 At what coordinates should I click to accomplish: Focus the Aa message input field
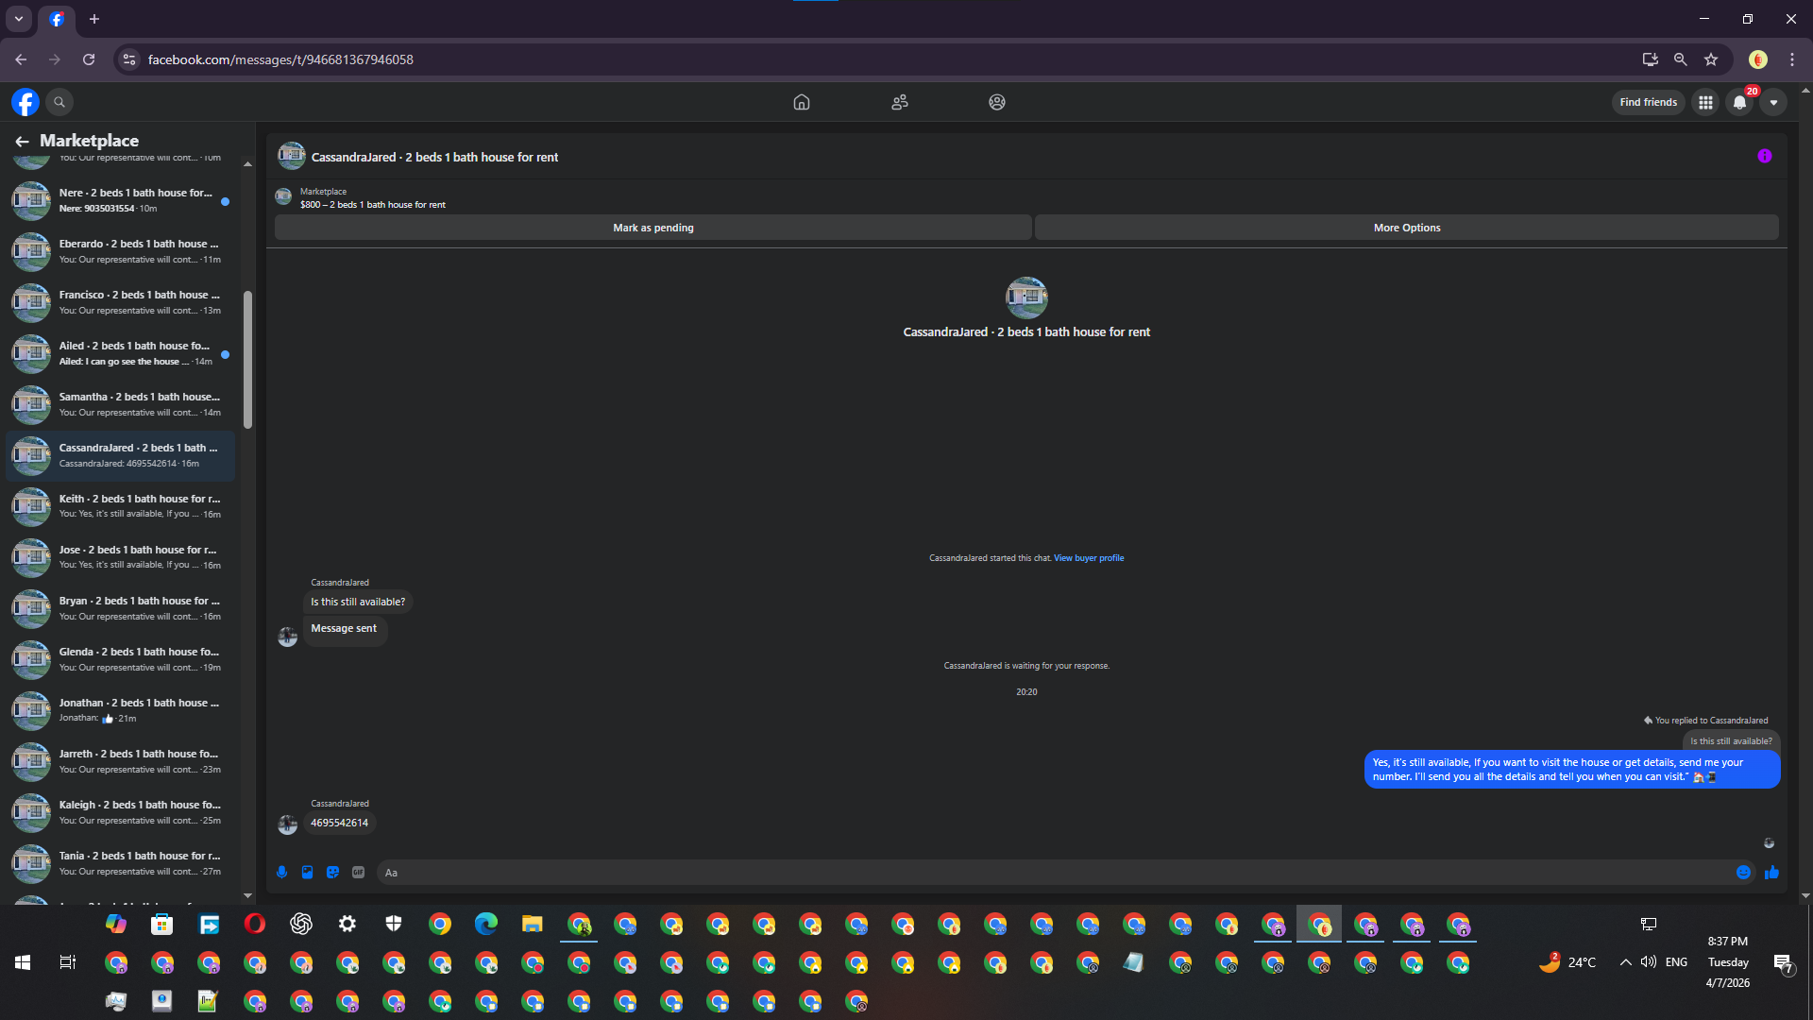1053,873
